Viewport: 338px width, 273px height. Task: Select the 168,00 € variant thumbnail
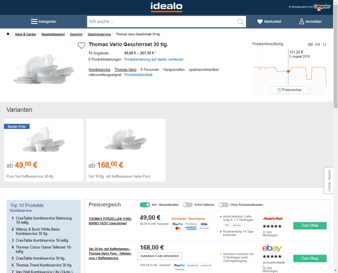[126, 140]
